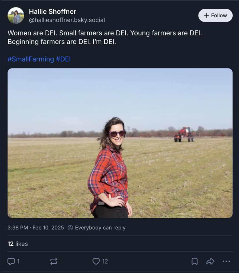Open the three-dot more options menu
This screenshot has height=273, width=239.
(226, 261)
